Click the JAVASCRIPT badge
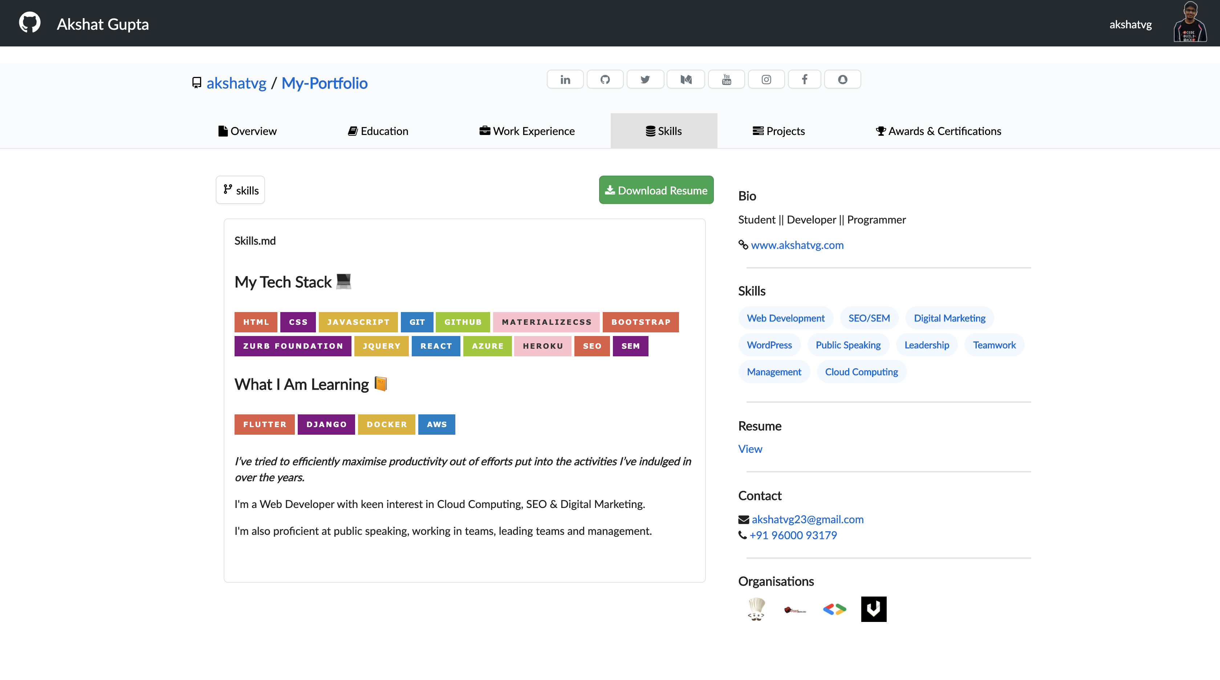Screen dimensions: 1220x680 pyautogui.click(x=358, y=322)
